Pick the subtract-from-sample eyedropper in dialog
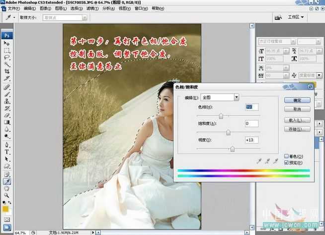Screen dimensions: 325x235 275,161
